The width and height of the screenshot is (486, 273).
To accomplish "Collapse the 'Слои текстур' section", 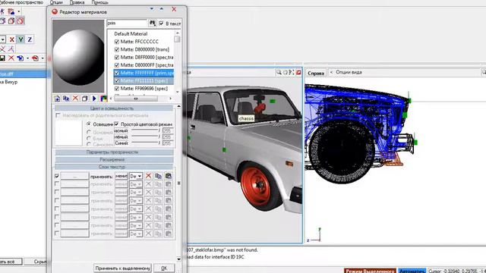I will click(114, 167).
